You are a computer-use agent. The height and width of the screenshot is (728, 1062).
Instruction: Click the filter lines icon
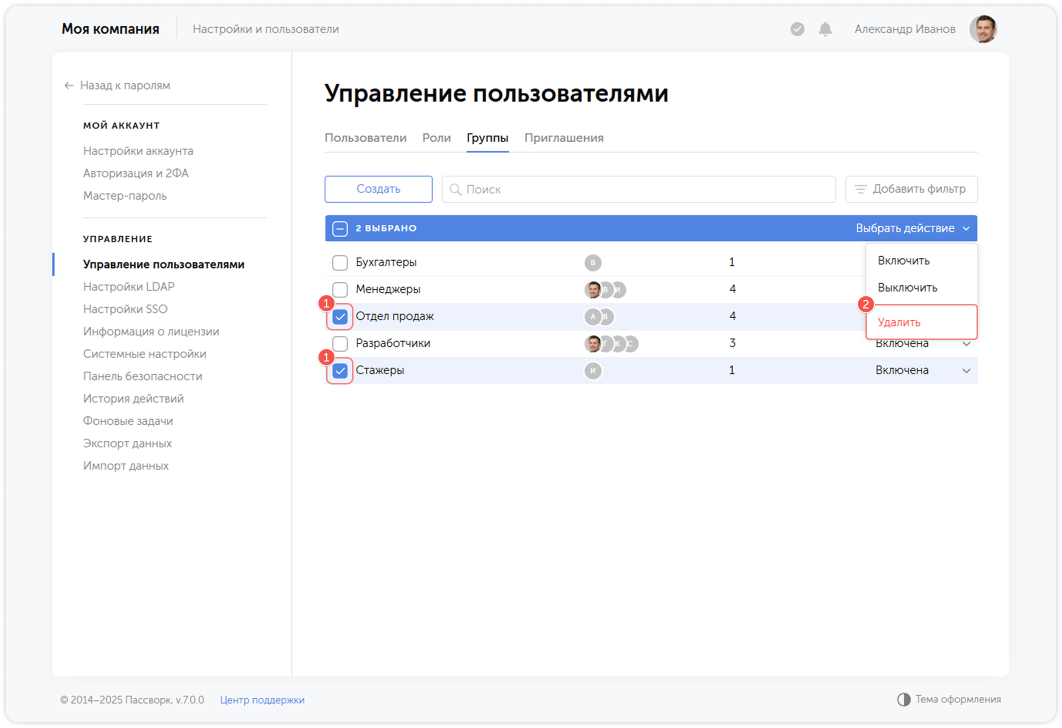[x=860, y=189]
